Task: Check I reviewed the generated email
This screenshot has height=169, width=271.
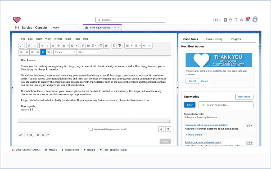Action: (91, 129)
